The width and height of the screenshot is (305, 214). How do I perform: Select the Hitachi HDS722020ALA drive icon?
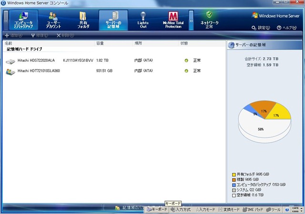pos(10,61)
